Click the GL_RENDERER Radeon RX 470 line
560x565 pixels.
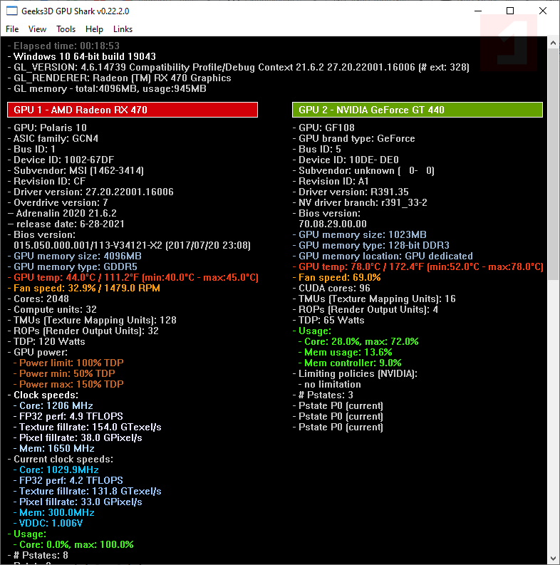click(x=120, y=78)
